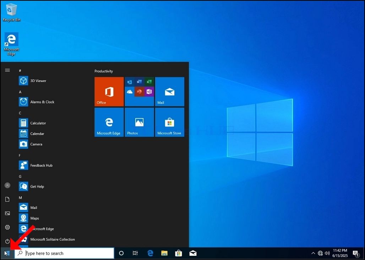The width and height of the screenshot is (365, 260).
Task: Open the user account icon
Action: 7,186
